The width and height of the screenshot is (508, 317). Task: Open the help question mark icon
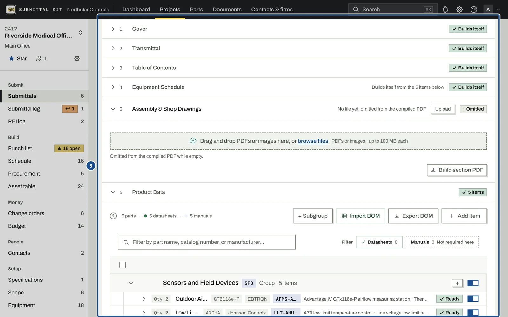pos(474,10)
